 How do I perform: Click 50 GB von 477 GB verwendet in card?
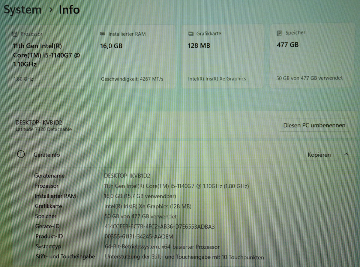coord(309,78)
